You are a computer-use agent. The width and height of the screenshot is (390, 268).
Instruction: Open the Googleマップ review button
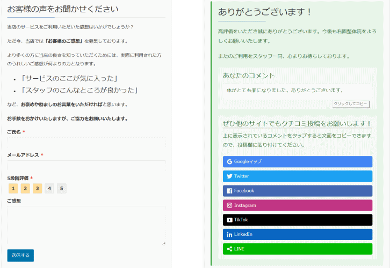tap(298, 162)
